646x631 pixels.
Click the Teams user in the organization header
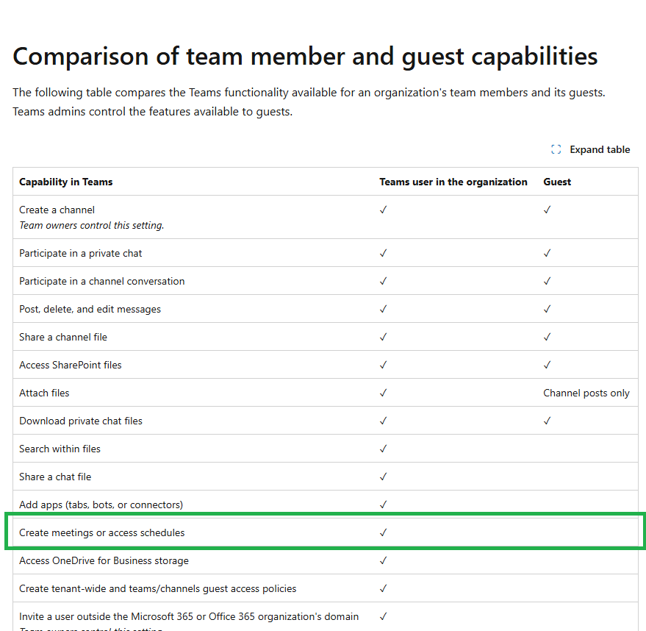pyautogui.click(x=453, y=182)
